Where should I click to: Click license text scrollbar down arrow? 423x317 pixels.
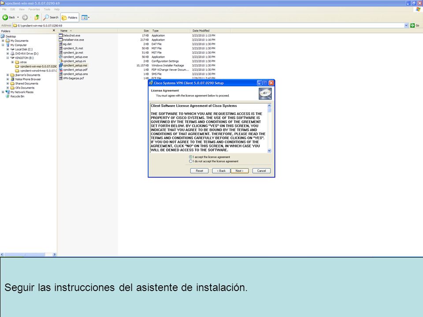(x=269, y=151)
